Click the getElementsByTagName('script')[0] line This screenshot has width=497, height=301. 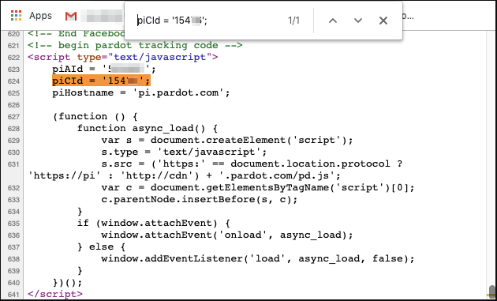(258, 187)
